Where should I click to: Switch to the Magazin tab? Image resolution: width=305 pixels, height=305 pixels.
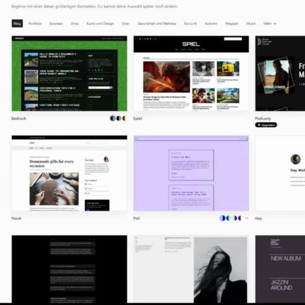pos(232,24)
